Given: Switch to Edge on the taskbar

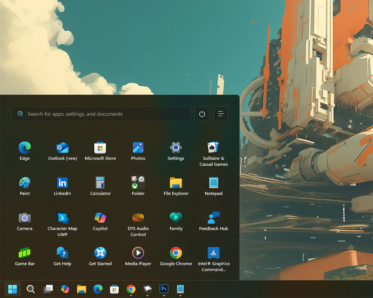Looking at the screenshot, I should [x=98, y=289].
